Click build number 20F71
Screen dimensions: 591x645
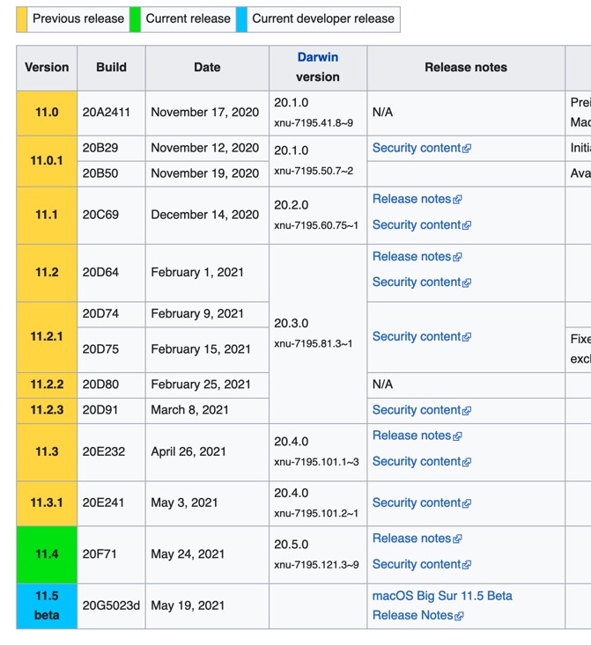coord(100,554)
